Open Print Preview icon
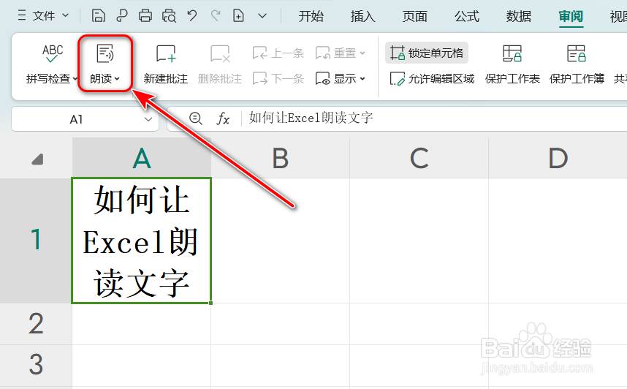Viewport: 627px width, 389px height. (169, 16)
